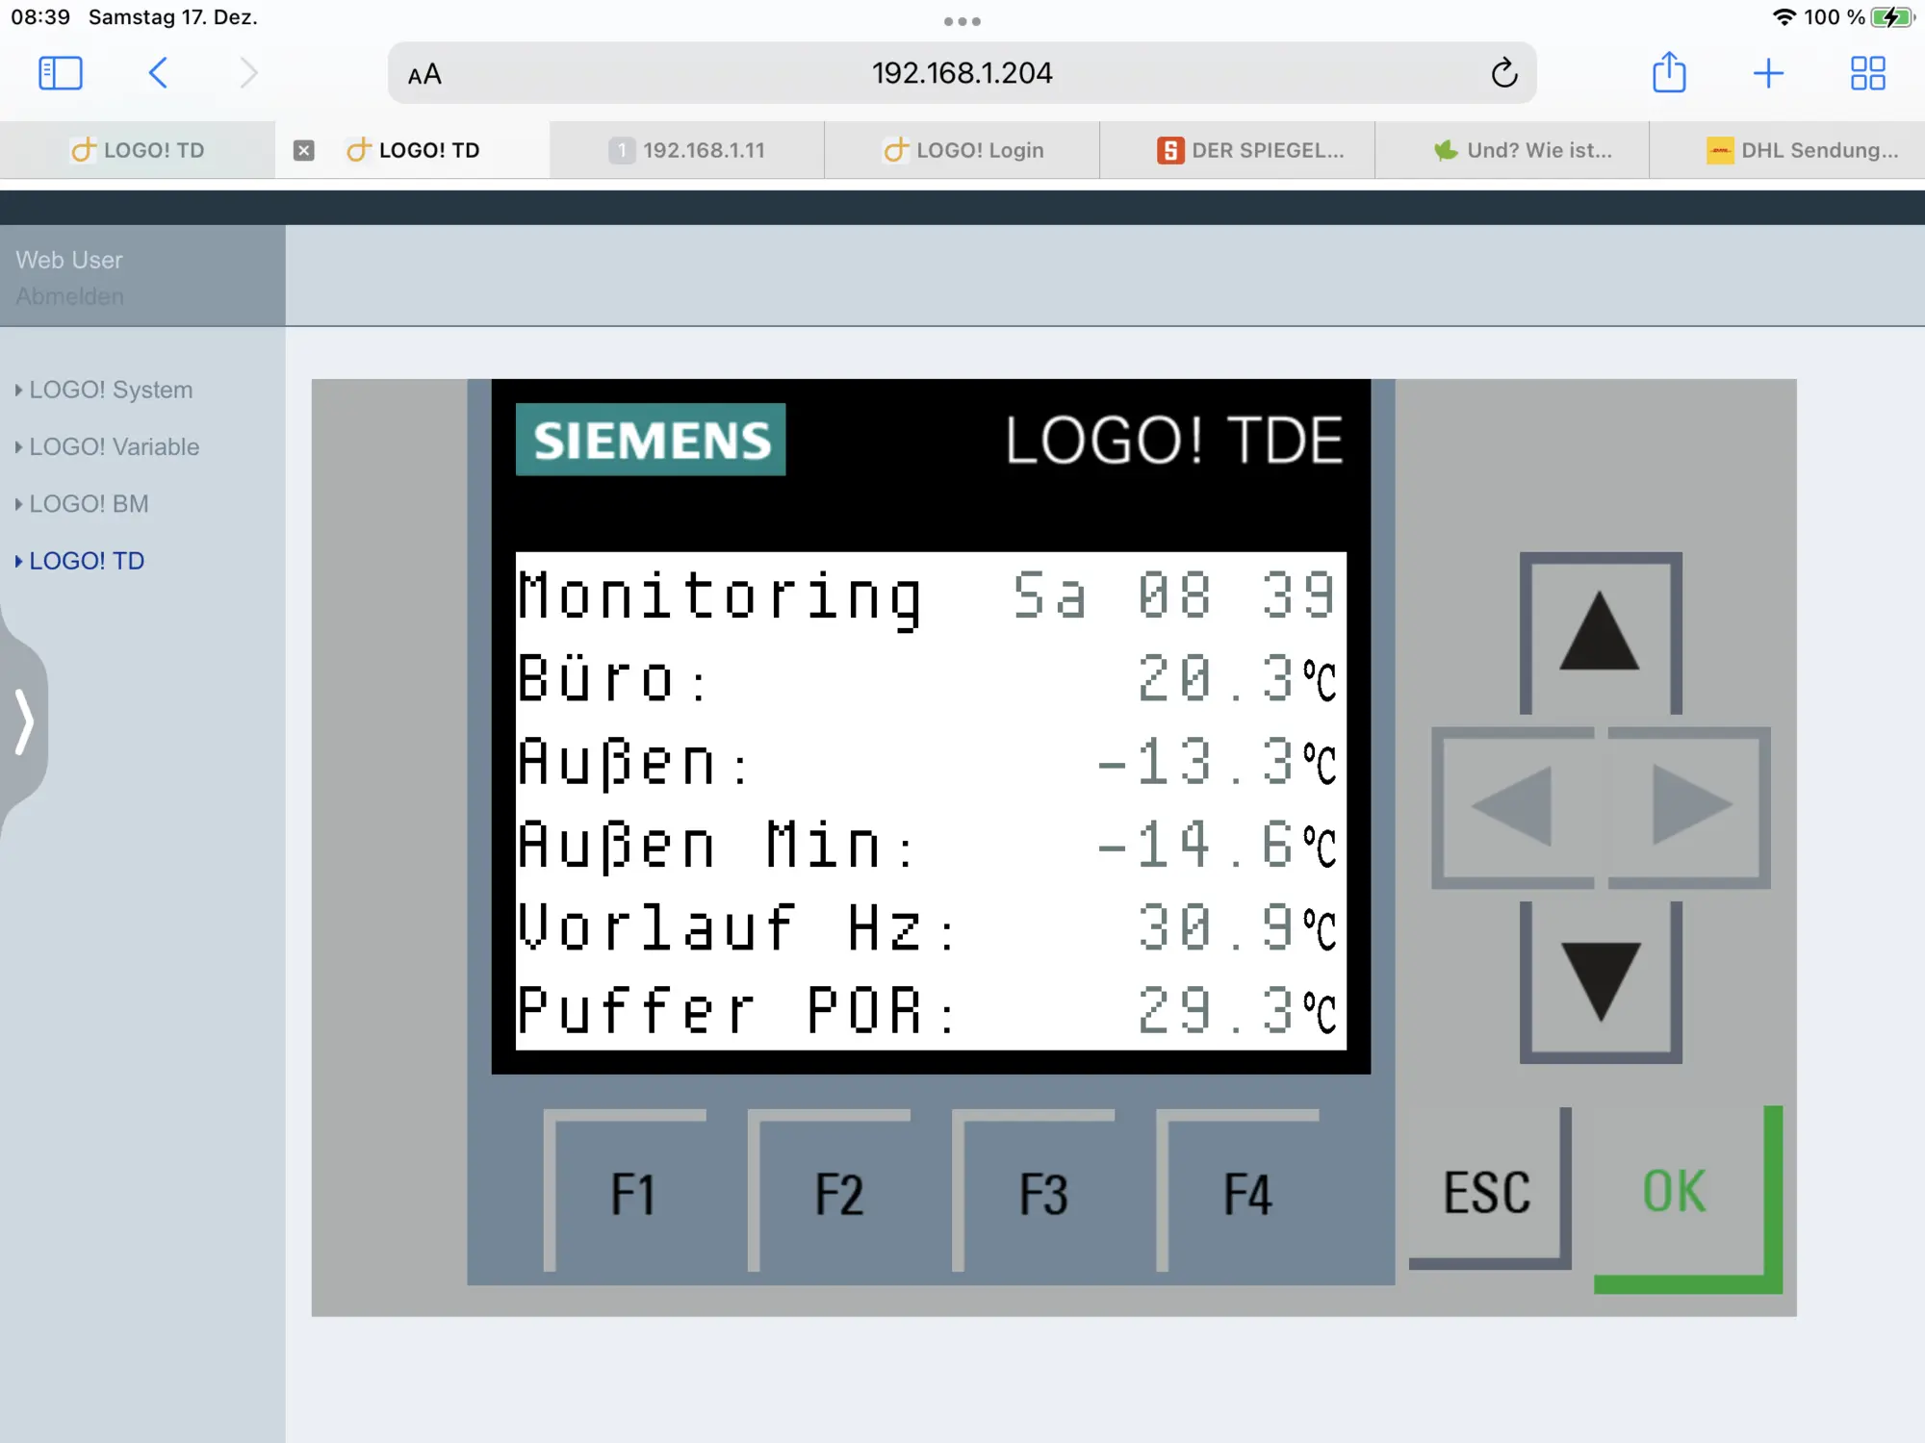
Task: Reload the page with the refresh icon
Action: [1503, 73]
